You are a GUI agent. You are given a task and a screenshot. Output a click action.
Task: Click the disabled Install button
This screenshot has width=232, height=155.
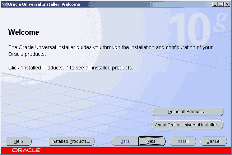coord(182,141)
